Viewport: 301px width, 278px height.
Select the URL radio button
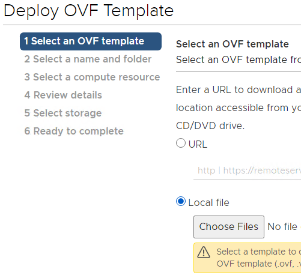click(x=181, y=143)
